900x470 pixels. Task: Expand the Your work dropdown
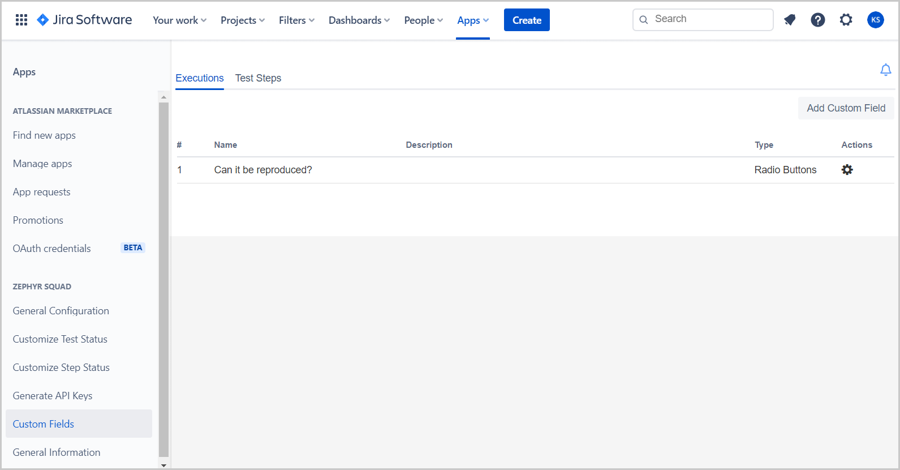click(180, 20)
